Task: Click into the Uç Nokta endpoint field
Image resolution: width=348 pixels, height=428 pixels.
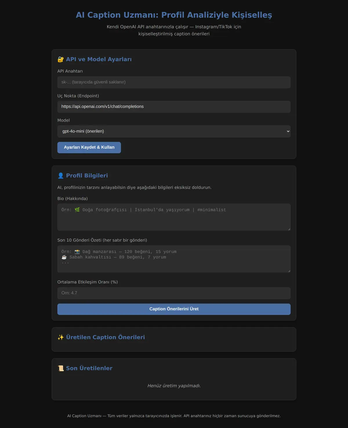Action: point(174,107)
